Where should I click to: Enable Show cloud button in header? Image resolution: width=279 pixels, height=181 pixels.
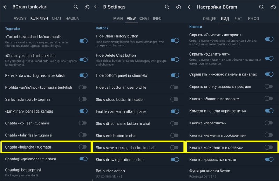[174, 99]
